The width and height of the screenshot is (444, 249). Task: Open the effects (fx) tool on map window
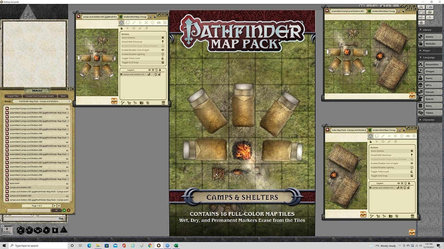click(140, 23)
